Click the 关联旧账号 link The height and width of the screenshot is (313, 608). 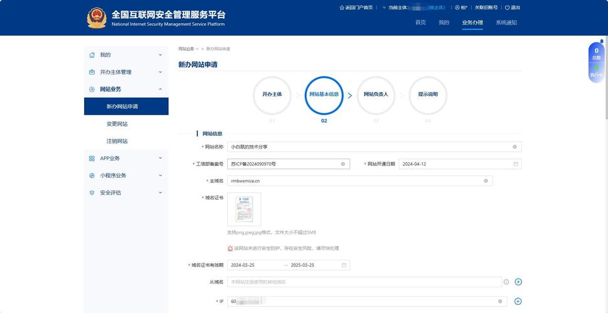point(486,8)
